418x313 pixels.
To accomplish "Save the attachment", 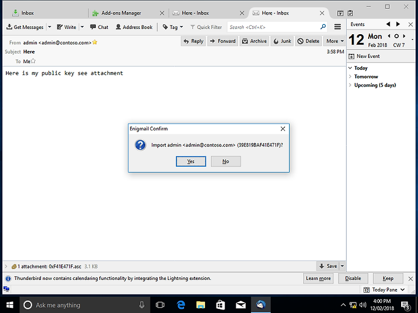I will point(328,266).
